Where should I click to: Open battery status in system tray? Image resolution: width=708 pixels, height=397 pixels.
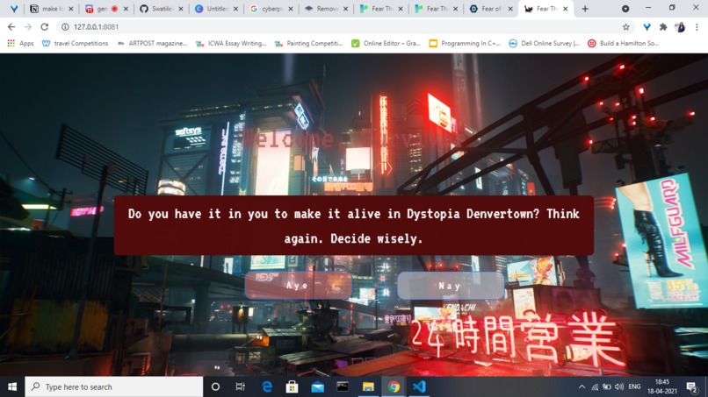click(x=607, y=386)
